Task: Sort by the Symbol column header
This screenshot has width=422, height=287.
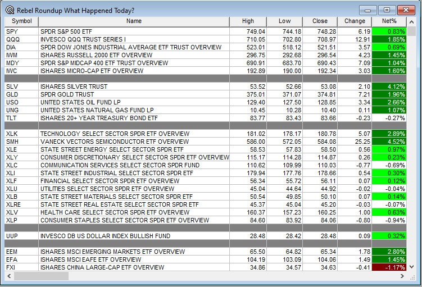Action: point(21,21)
